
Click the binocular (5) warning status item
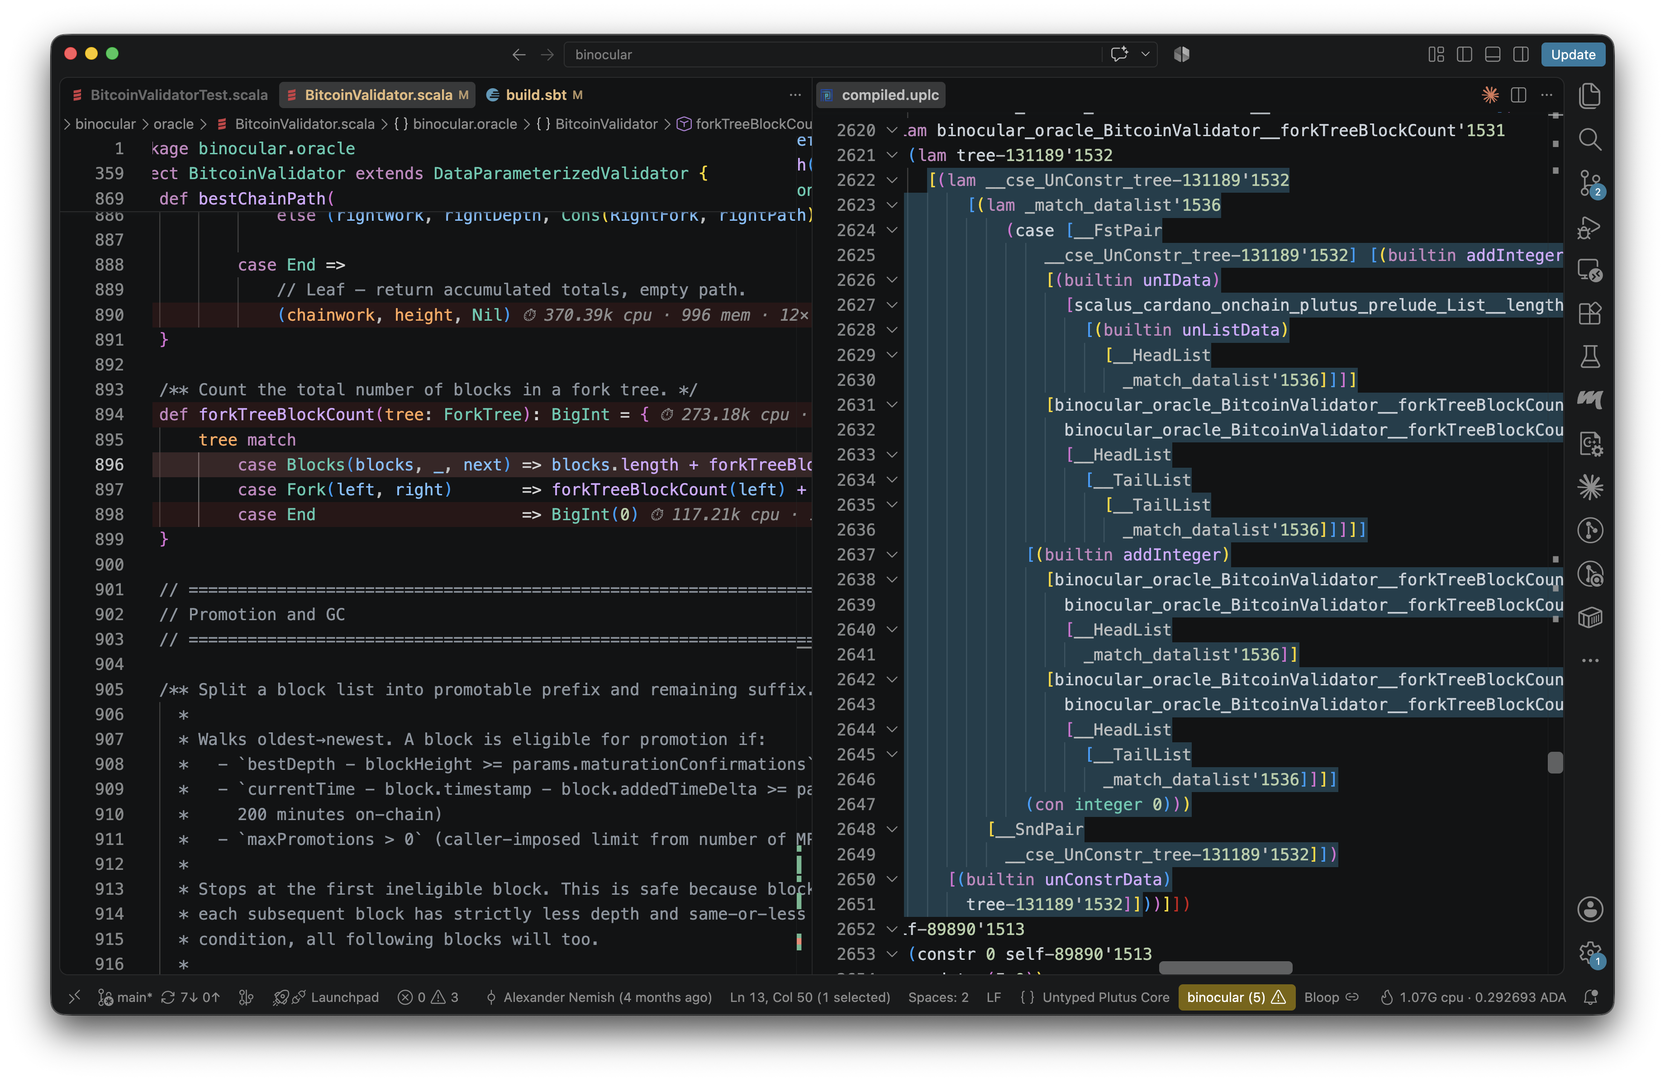coord(1236,997)
